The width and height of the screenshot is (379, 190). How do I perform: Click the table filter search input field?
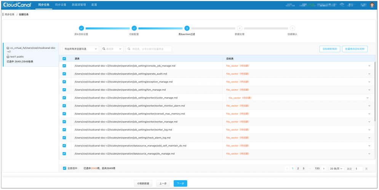point(149,49)
